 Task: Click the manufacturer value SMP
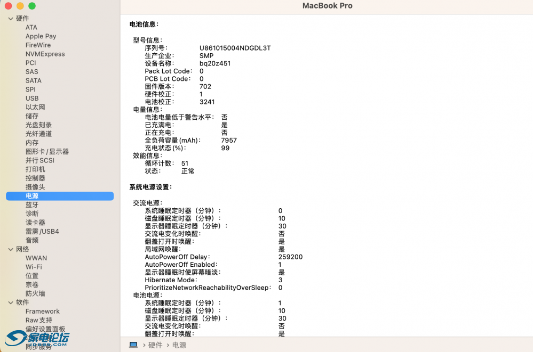point(206,56)
